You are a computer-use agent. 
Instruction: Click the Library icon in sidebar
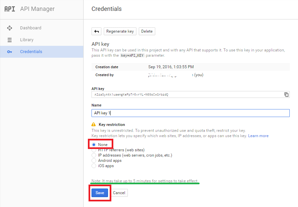click(10, 40)
